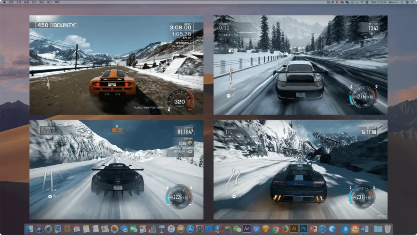Viewport: 417px width, 235px height.
Task: Open Sketch diamond app in dock
Action: click(x=266, y=228)
